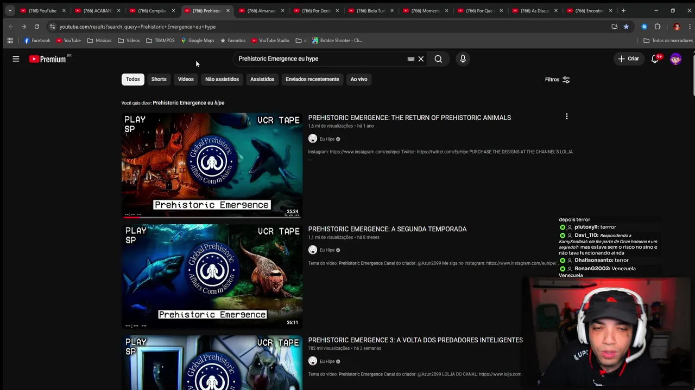
Task: Select the Shorts filter chip
Action: (159, 79)
